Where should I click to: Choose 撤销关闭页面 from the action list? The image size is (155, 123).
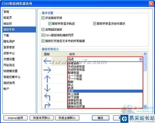[x=105, y=106]
